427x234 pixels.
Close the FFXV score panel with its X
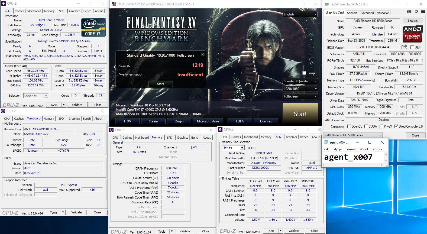coord(202,54)
